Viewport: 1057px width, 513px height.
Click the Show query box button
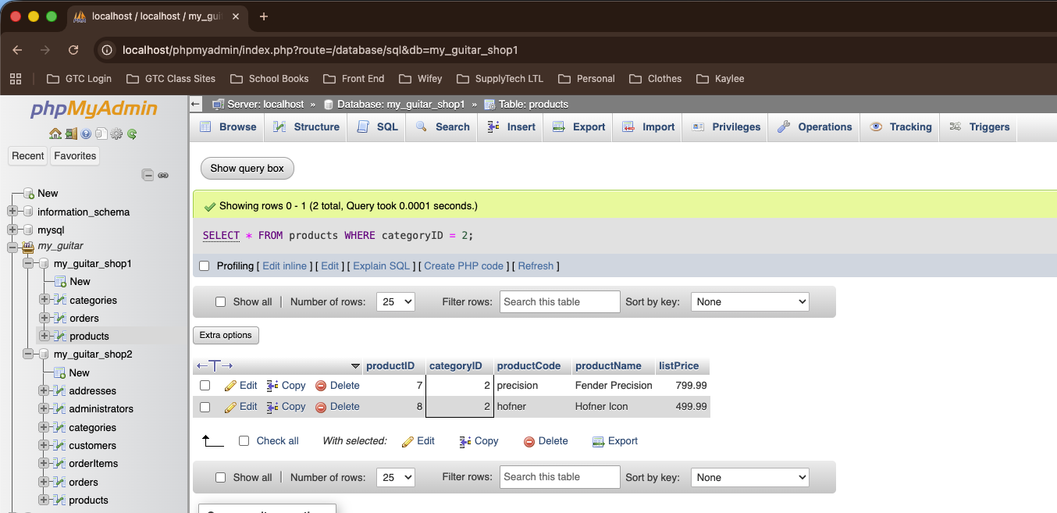coord(247,168)
